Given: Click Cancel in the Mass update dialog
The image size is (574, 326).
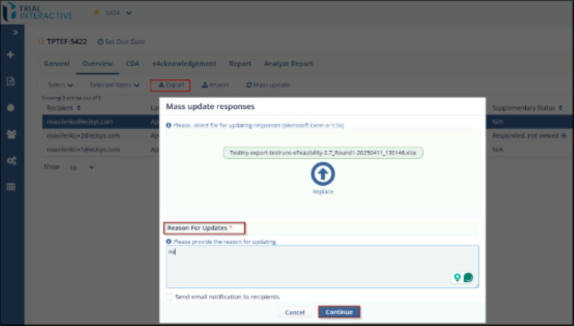Looking at the screenshot, I should 294,312.
